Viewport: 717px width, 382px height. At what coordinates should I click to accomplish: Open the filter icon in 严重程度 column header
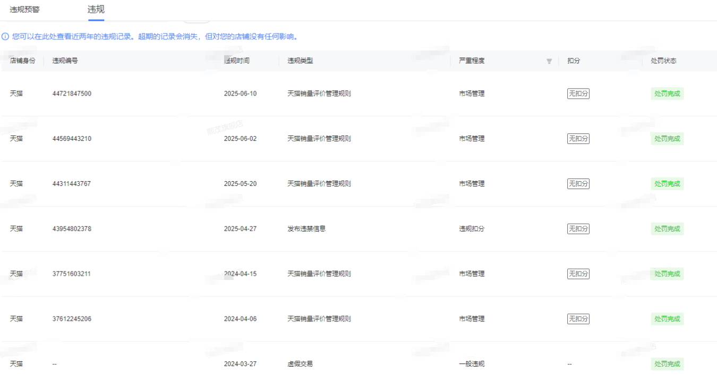[549, 61]
